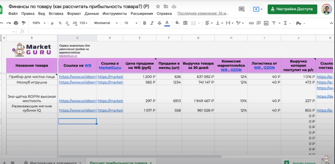
Task: Open Последнее изменение version history link
Action: click(203, 13)
